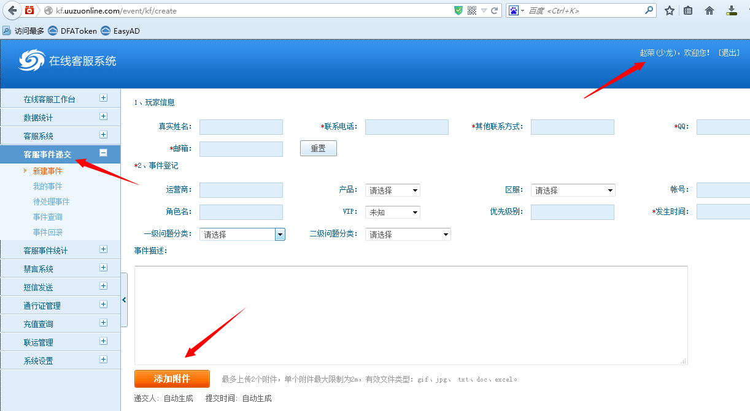Viewport: 750px width, 411px height.
Task: Open the bookmarks list icon
Action: point(689,10)
